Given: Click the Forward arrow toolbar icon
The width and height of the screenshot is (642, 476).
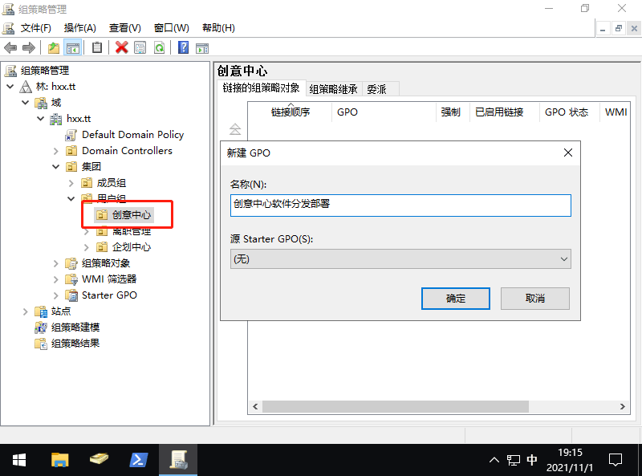Looking at the screenshot, I should point(29,48).
